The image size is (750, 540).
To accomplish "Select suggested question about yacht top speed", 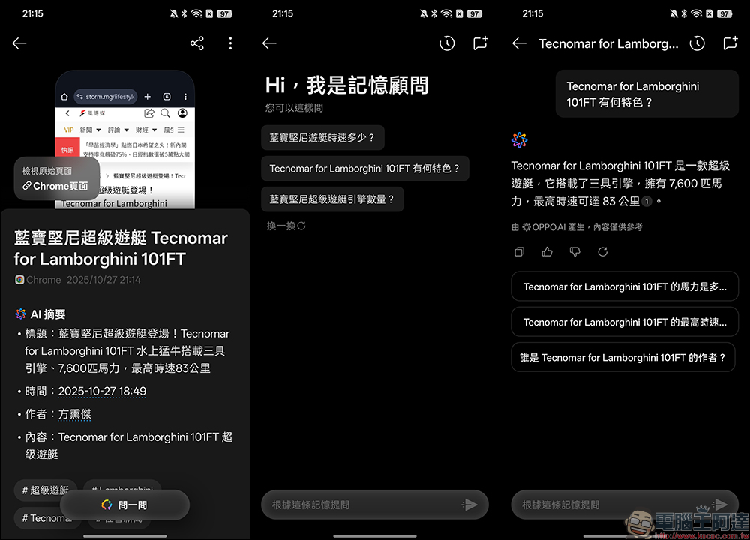I will (322, 137).
